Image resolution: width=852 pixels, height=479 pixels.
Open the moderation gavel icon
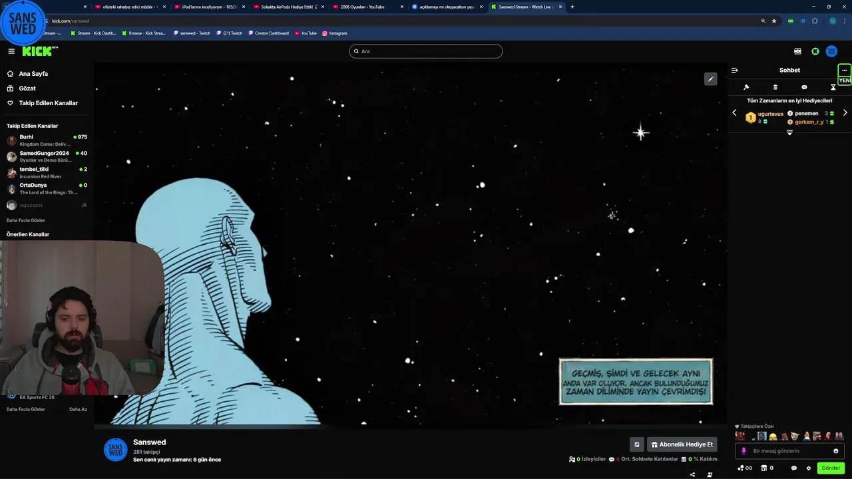[x=746, y=87]
